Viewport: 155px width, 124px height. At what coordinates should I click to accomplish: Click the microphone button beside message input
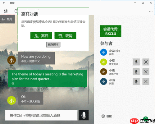84,115
